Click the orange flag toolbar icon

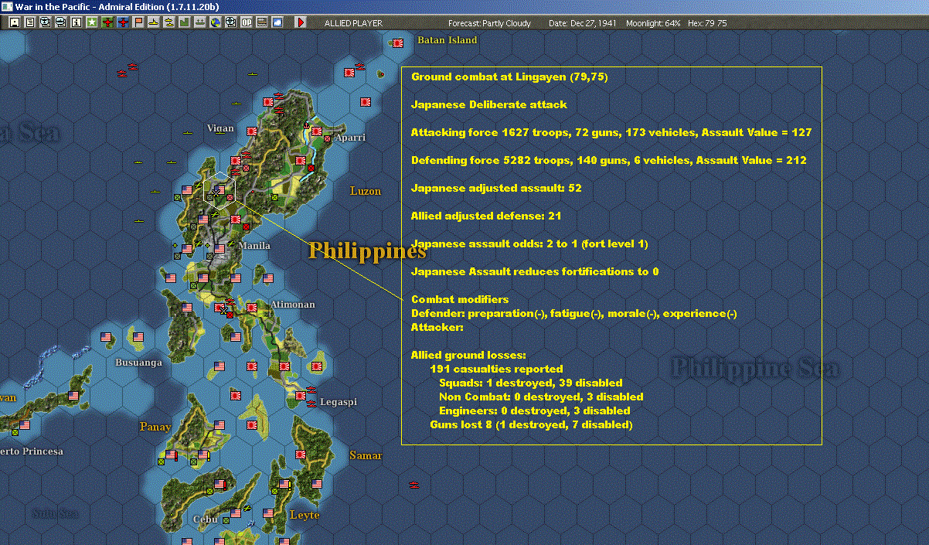pyautogui.click(x=139, y=22)
